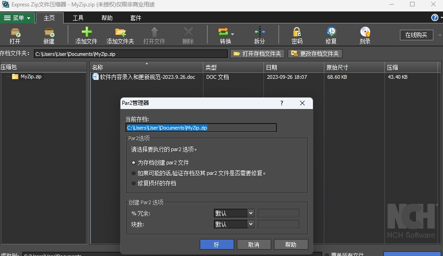The image size is (443, 256).
Task: Switch to the 主页 tab
Action: (49, 18)
